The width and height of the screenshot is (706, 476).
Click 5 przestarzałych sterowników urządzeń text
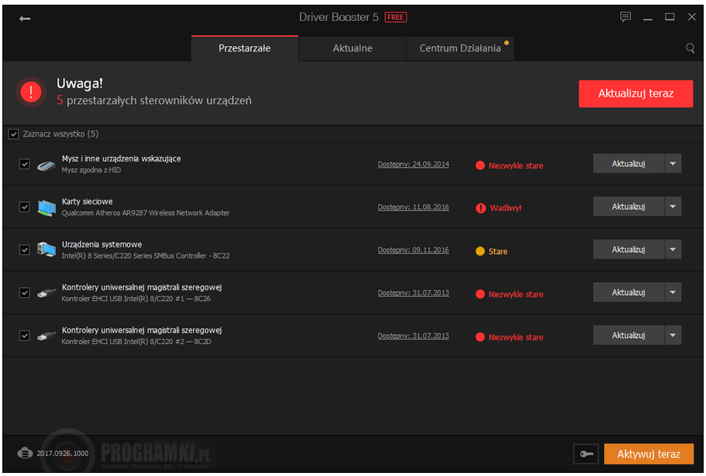click(x=154, y=101)
